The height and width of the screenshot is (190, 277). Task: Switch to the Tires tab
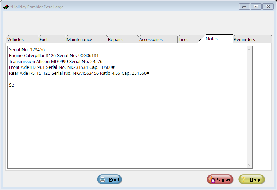pos(189,39)
